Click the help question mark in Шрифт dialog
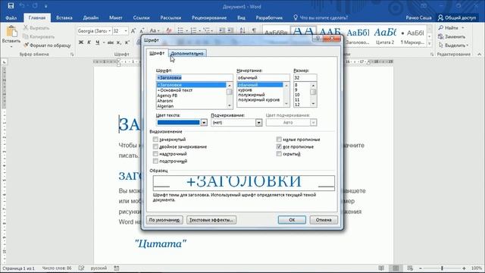Viewport: 485px width, 273px height. click(318, 39)
